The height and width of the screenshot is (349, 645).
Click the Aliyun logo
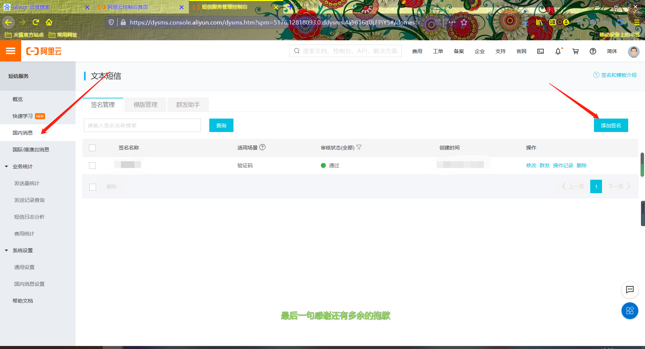pos(44,51)
